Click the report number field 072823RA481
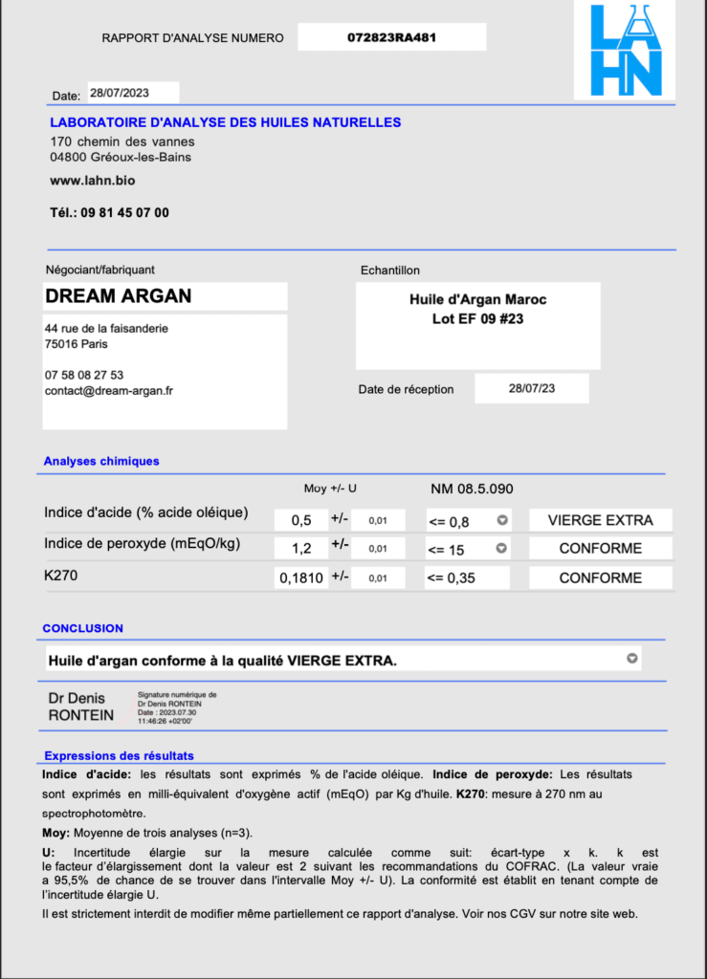The height and width of the screenshot is (979, 707). [391, 37]
